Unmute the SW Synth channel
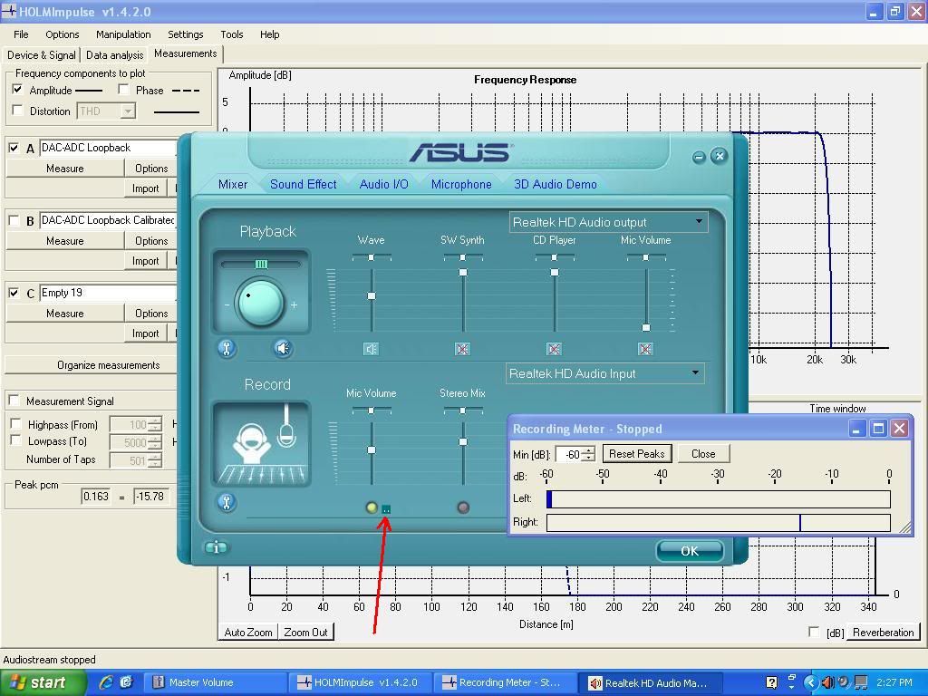Image resolution: width=928 pixels, height=696 pixels. (463, 349)
